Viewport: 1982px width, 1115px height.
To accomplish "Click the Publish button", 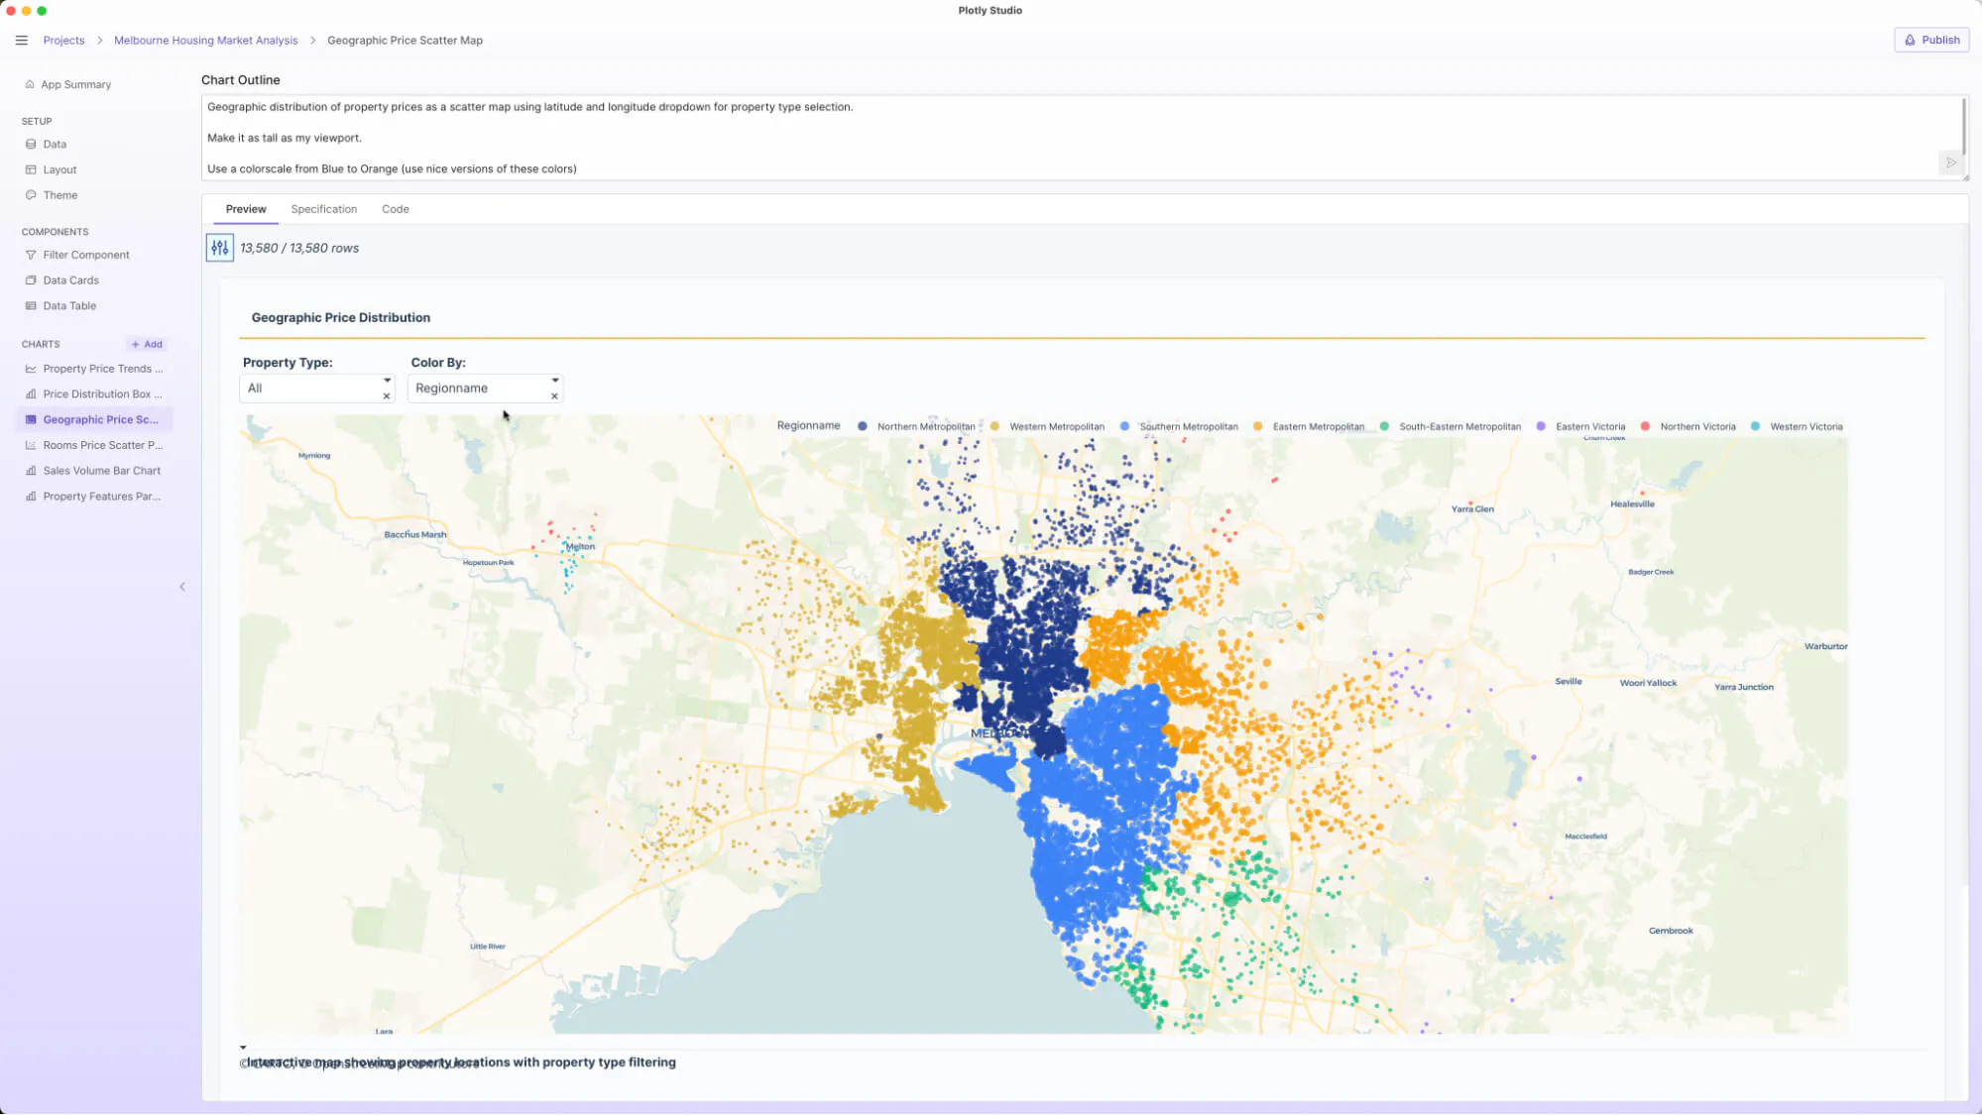I will click(1930, 41).
